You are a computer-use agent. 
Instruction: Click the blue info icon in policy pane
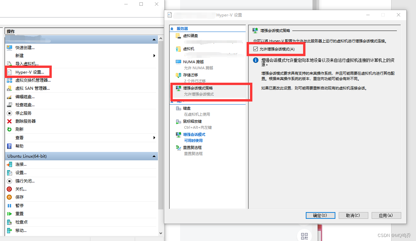click(x=256, y=60)
